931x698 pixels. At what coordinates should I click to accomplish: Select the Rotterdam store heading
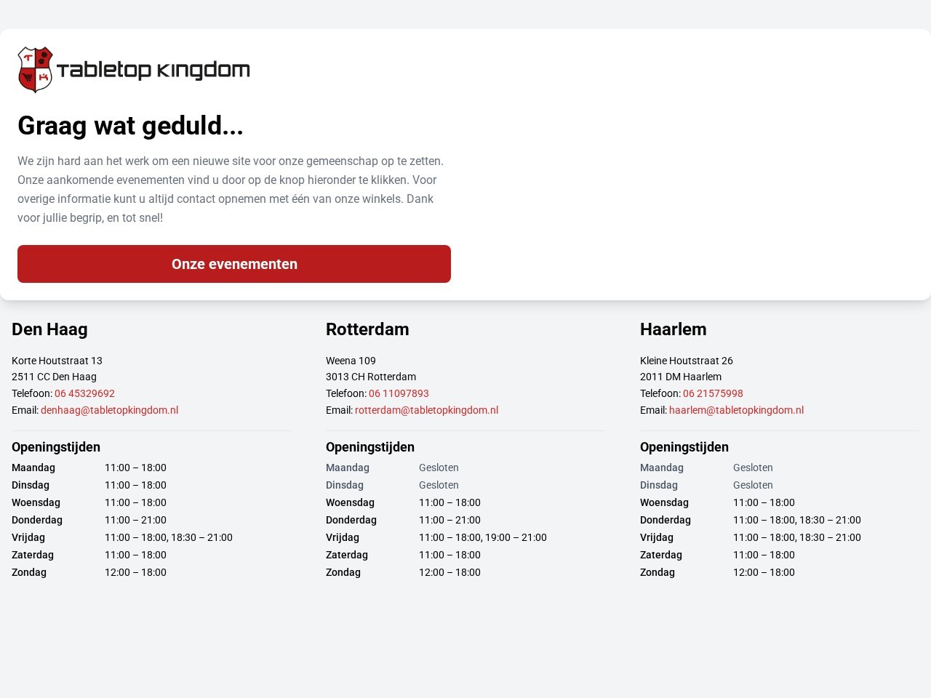pos(367,329)
